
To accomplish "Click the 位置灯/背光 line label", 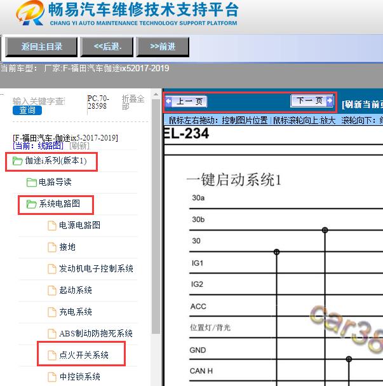I will point(210,327).
